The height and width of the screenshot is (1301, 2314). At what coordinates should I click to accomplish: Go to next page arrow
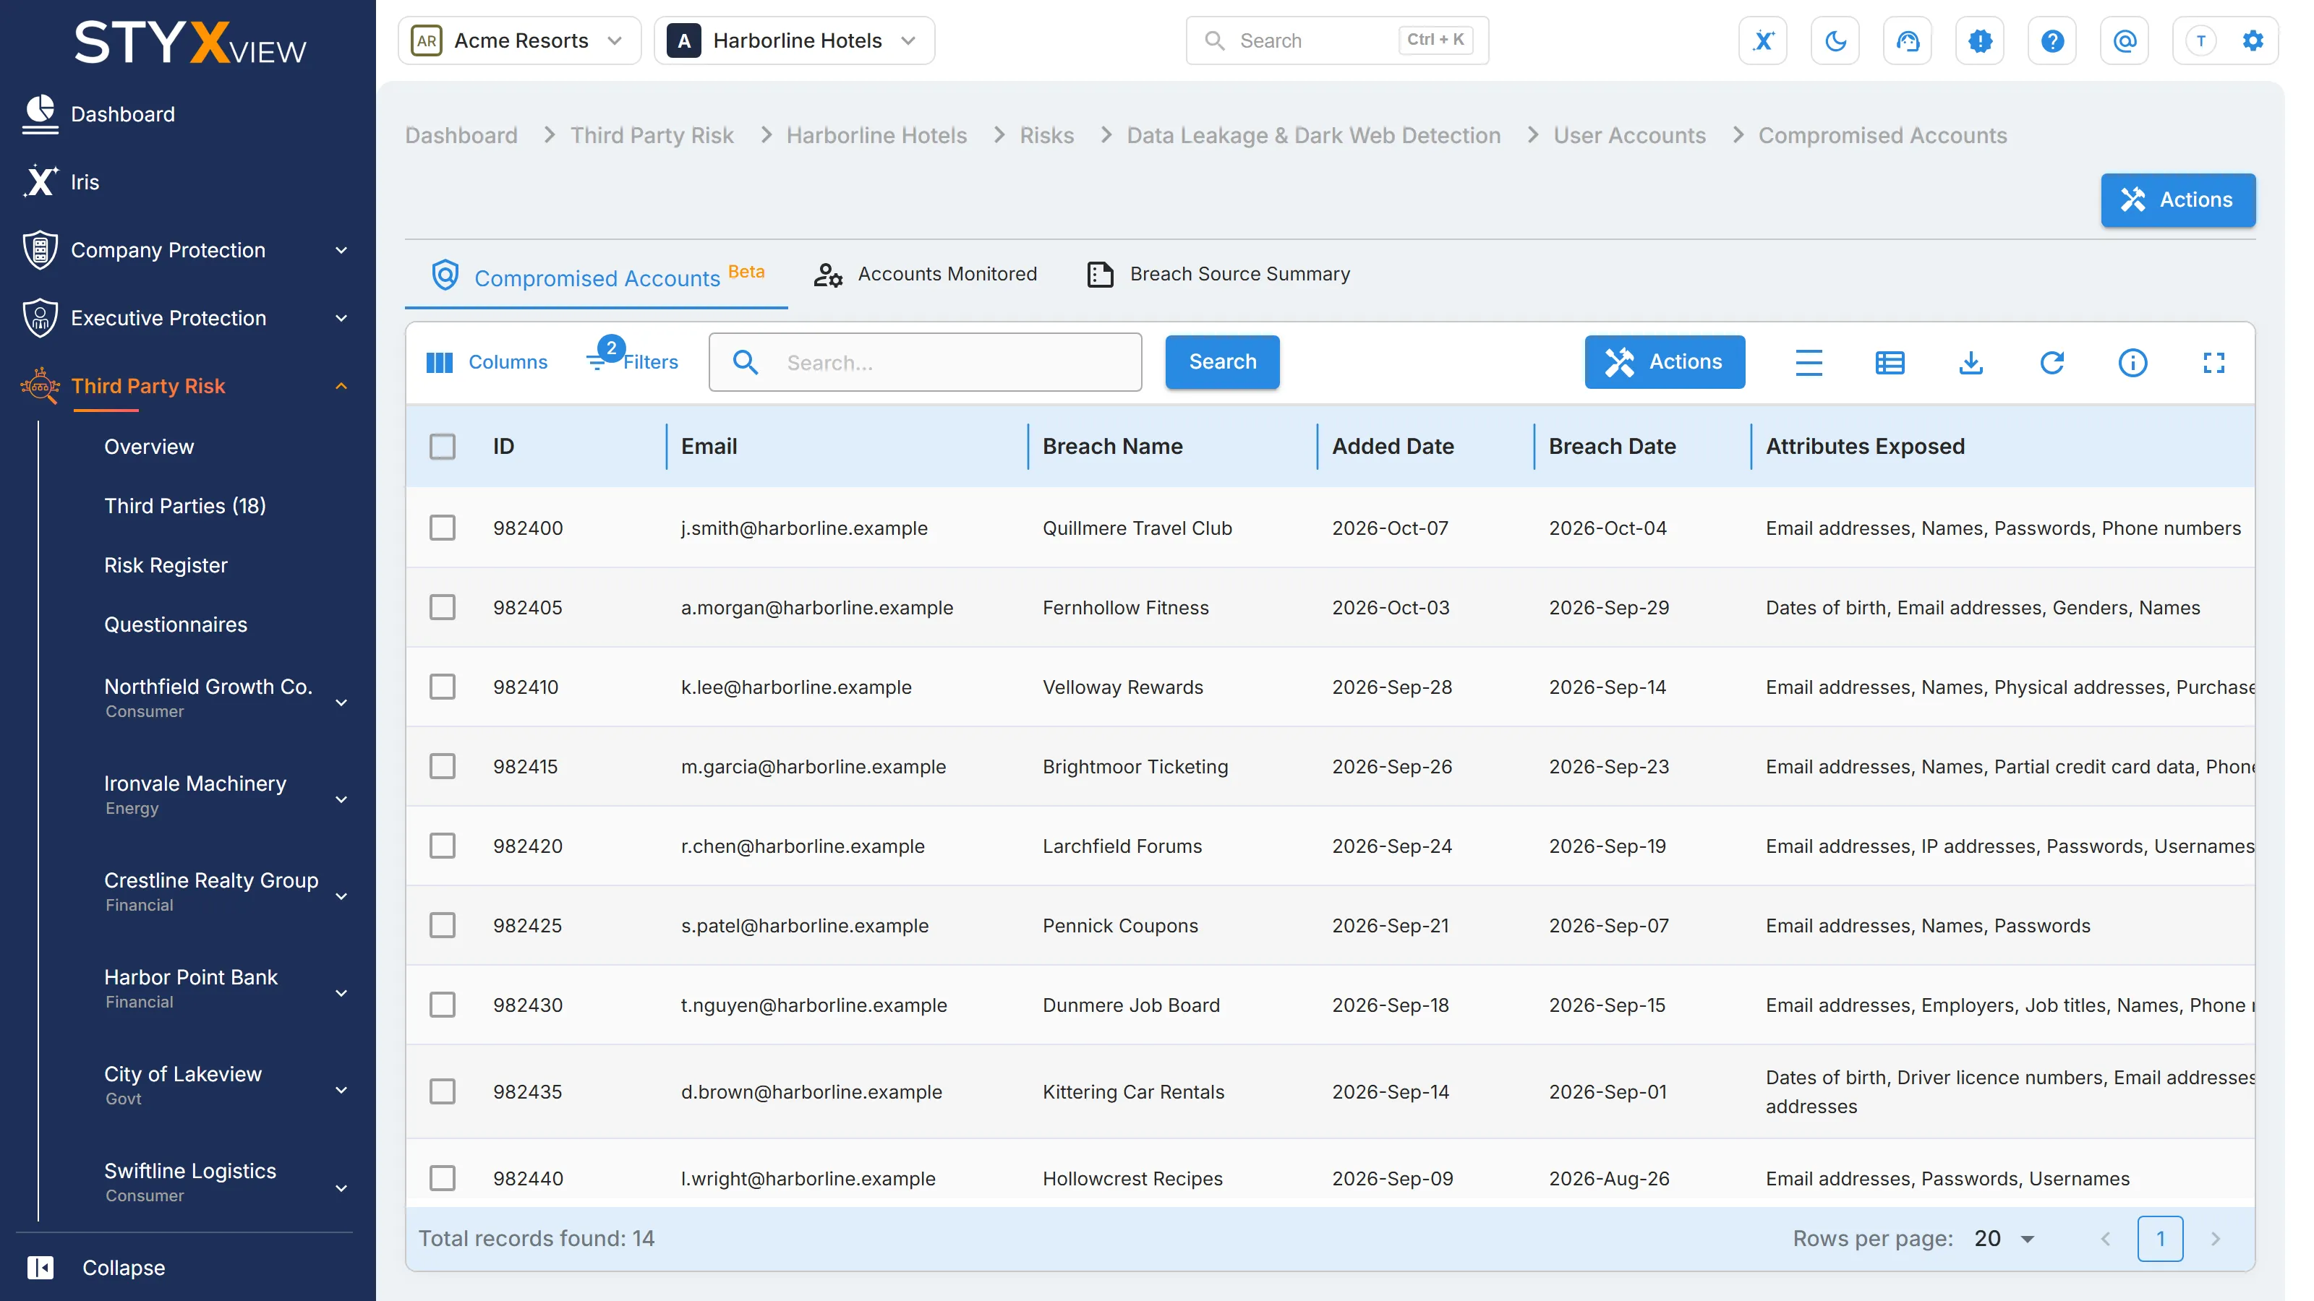2215,1239
